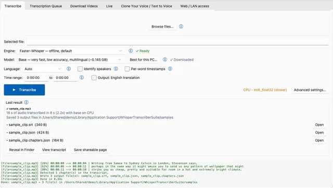Viewport: 333px width, 188px height.
Task: Open Advanced settings
Action: (310, 90)
